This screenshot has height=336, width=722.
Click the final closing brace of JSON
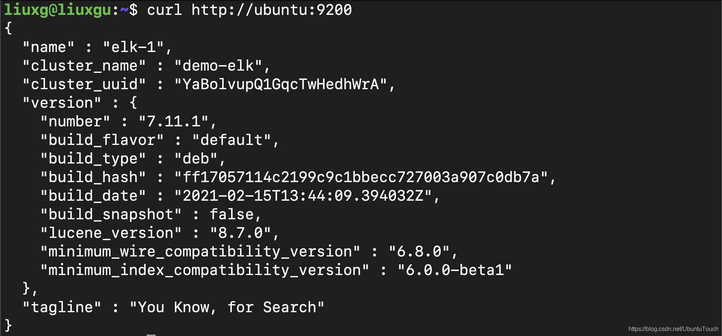[x=8, y=326]
